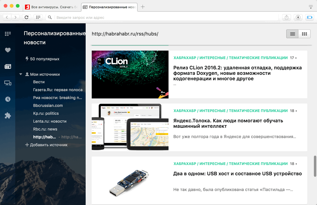Switch to list view layout

coord(292,34)
